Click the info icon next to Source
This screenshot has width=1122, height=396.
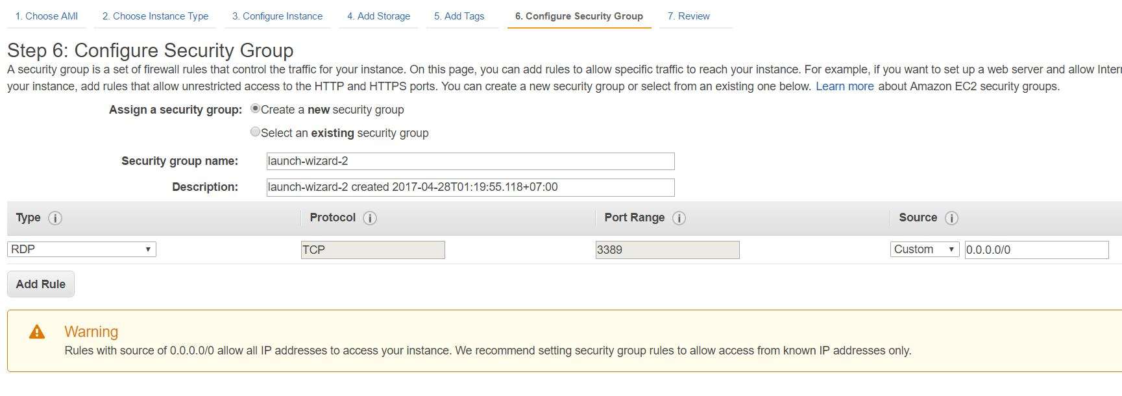[x=951, y=218]
